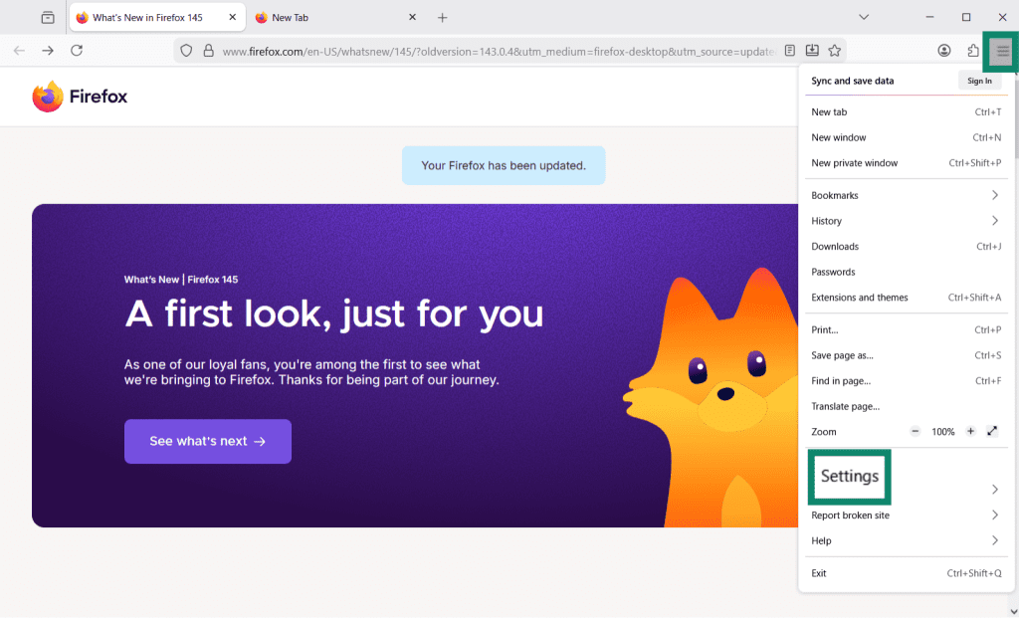
Task: Enter full screen from Zoom row icon
Action: click(x=992, y=432)
